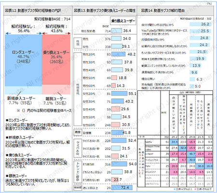217x193 pixels.
Task: Click the '23.7' value for そう思わない計
Action: click(118, 179)
